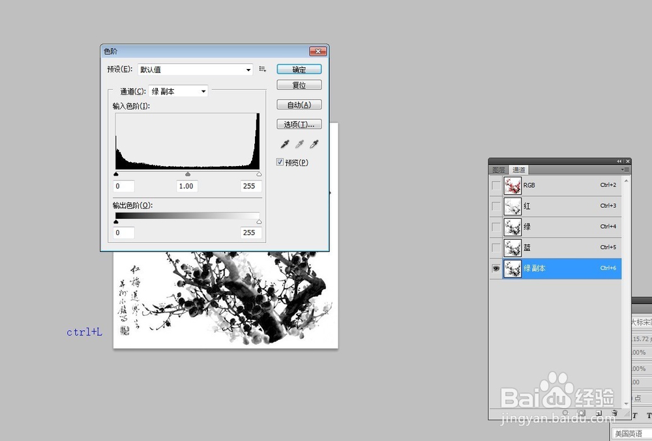The width and height of the screenshot is (652, 441).
Task: Click the 美国英语 language field
Action: pos(632,434)
